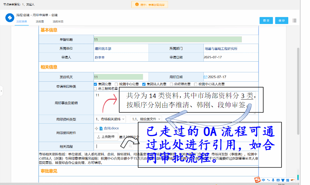Switch to the 流程状态 tab
The width and height of the screenshot is (310, 185).
point(58,21)
